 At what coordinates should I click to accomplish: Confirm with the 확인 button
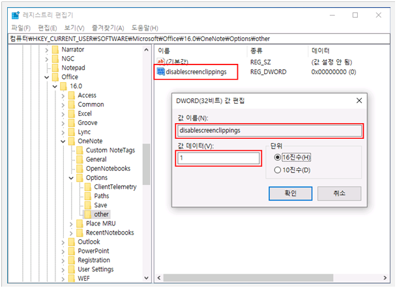(290, 194)
